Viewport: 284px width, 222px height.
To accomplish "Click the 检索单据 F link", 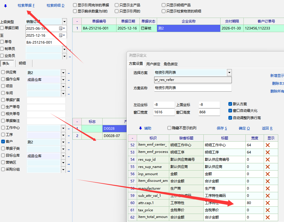I will (26, 5).
